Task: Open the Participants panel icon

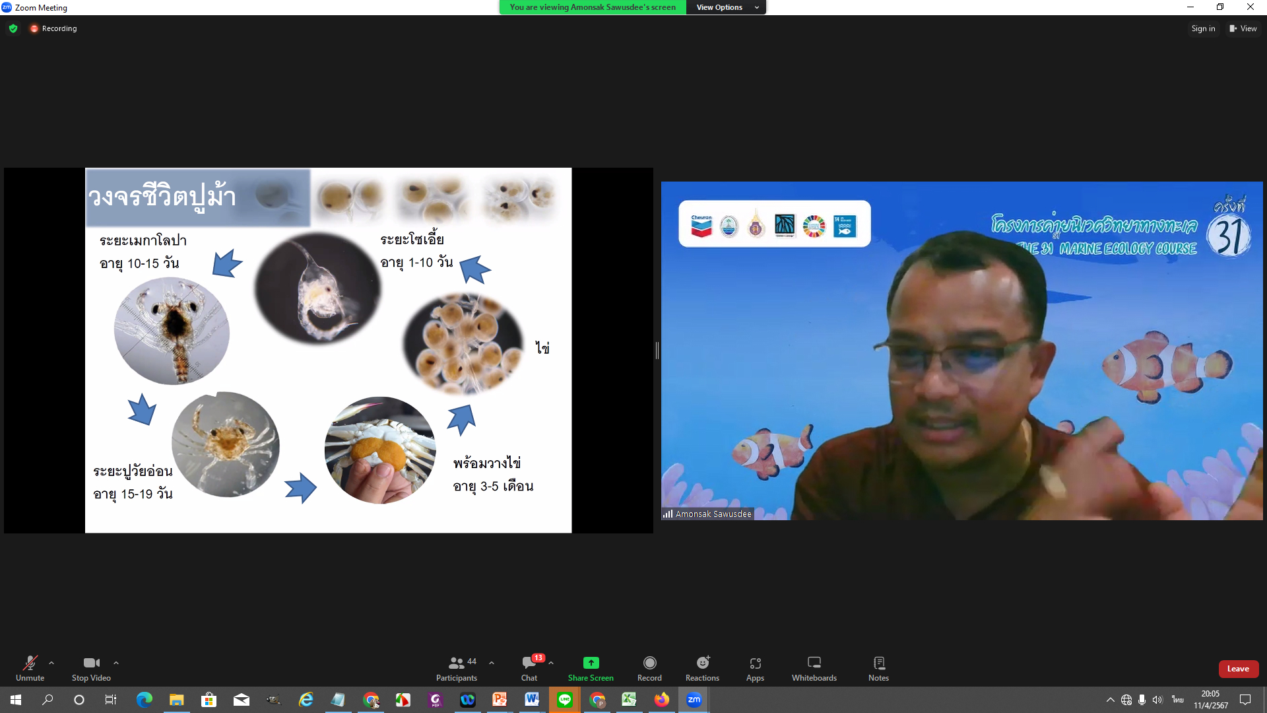Action: pos(456,663)
